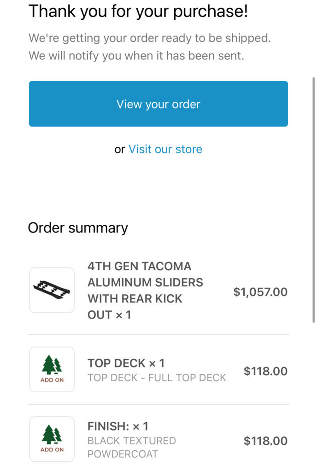Click the We will notify you text line
Viewport: 317px width, 471px height.
[136, 56]
